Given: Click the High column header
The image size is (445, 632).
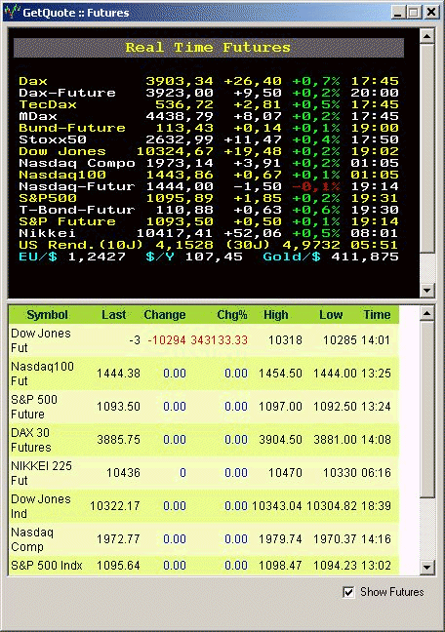Looking at the screenshot, I should point(276,315).
